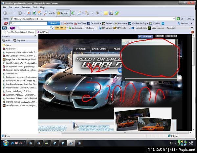Click the Windows Start orb
The height and width of the screenshot is (153, 197).
(6, 143)
